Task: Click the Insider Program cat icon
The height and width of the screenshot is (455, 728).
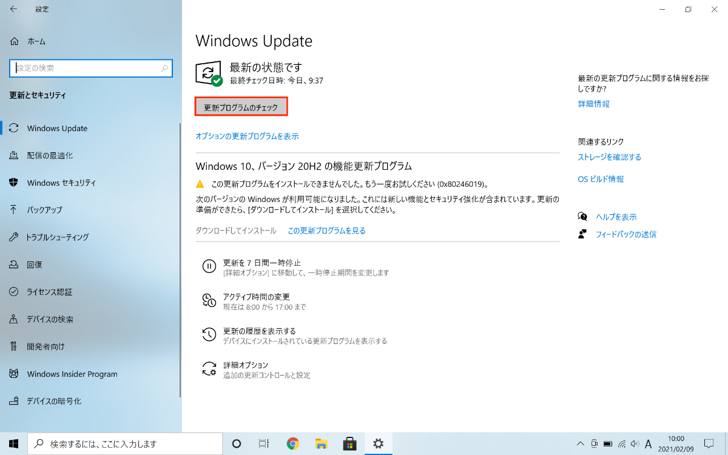Action: (14, 374)
